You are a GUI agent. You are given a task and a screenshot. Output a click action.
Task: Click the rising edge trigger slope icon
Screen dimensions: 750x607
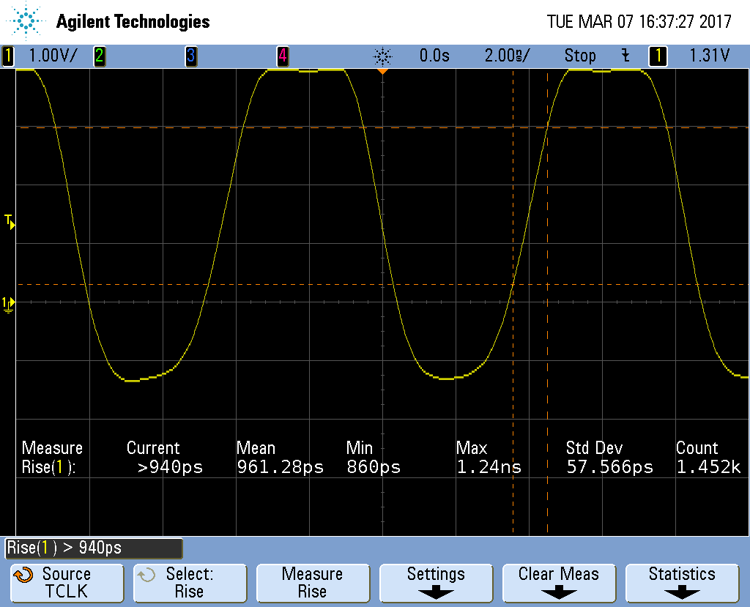tap(625, 56)
